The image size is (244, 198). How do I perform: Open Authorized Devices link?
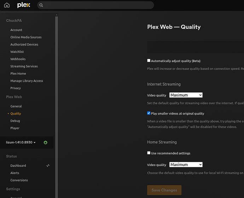[x=24, y=44]
